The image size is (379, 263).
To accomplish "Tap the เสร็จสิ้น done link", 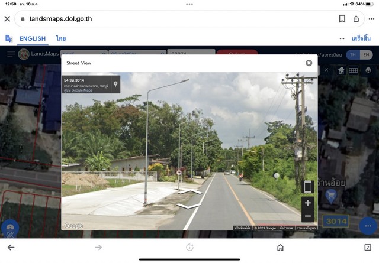I will pos(361,38).
